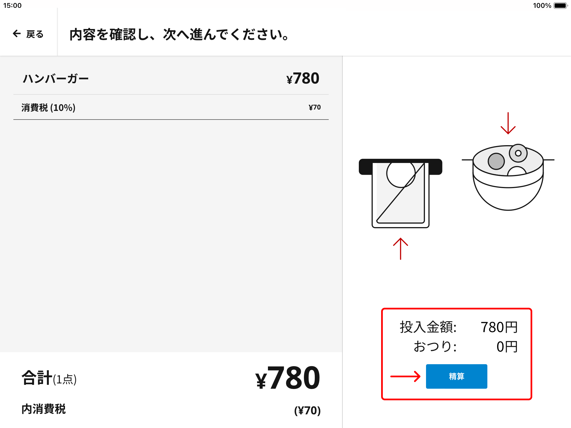Select the 消費税 (10%) row
Screen dimensions: 571x428
(x=171, y=107)
